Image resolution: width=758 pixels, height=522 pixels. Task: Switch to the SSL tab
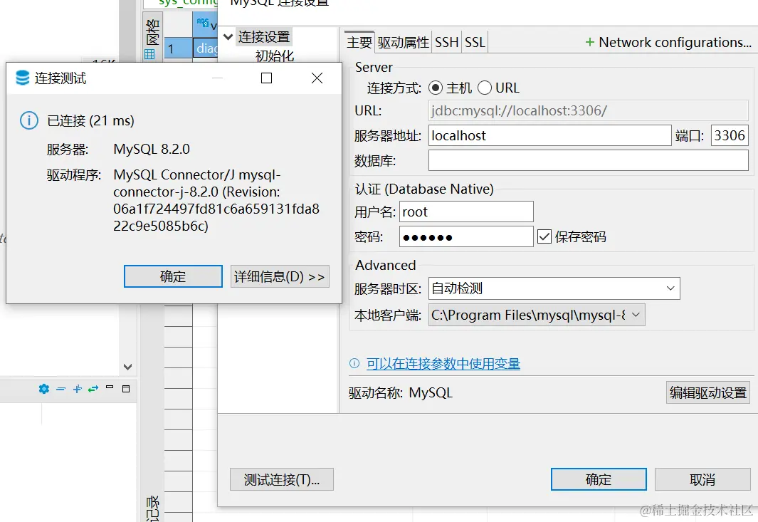[475, 43]
